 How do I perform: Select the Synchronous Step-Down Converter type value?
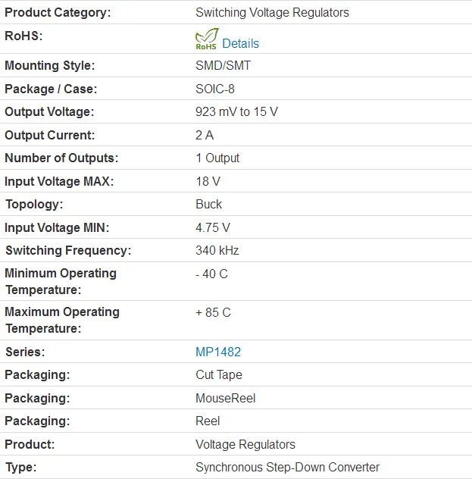(x=287, y=467)
